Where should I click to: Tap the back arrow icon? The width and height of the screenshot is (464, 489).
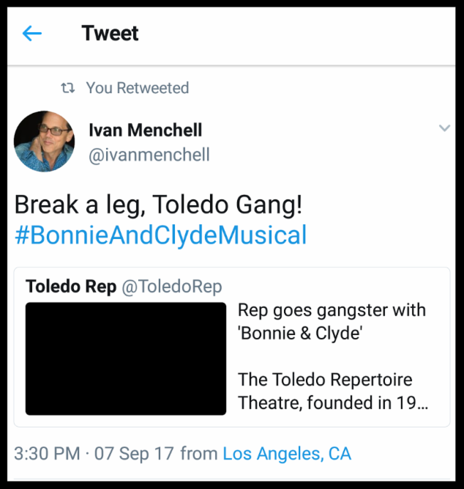point(32,33)
